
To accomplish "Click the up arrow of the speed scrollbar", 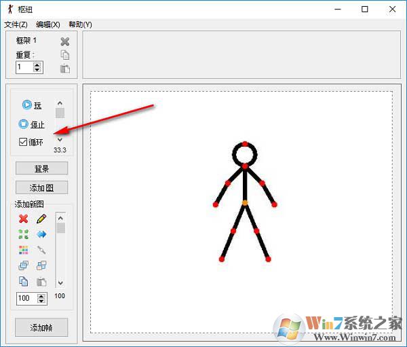I will (x=60, y=103).
